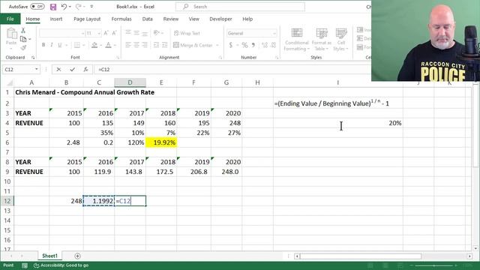Image resolution: width=480 pixels, height=270 pixels.
Task: Open Format as Table gallery
Action: [322, 40]
